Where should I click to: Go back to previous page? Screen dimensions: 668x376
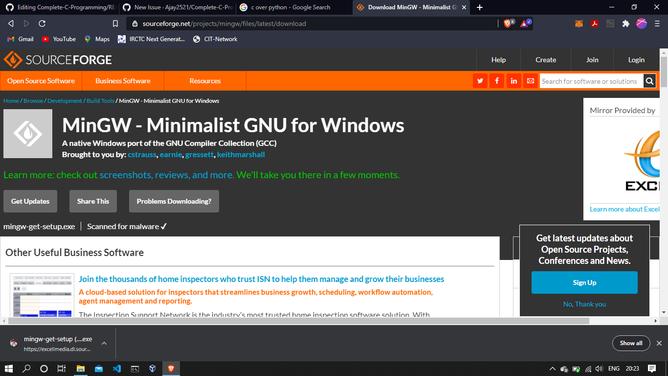point(11,23)
